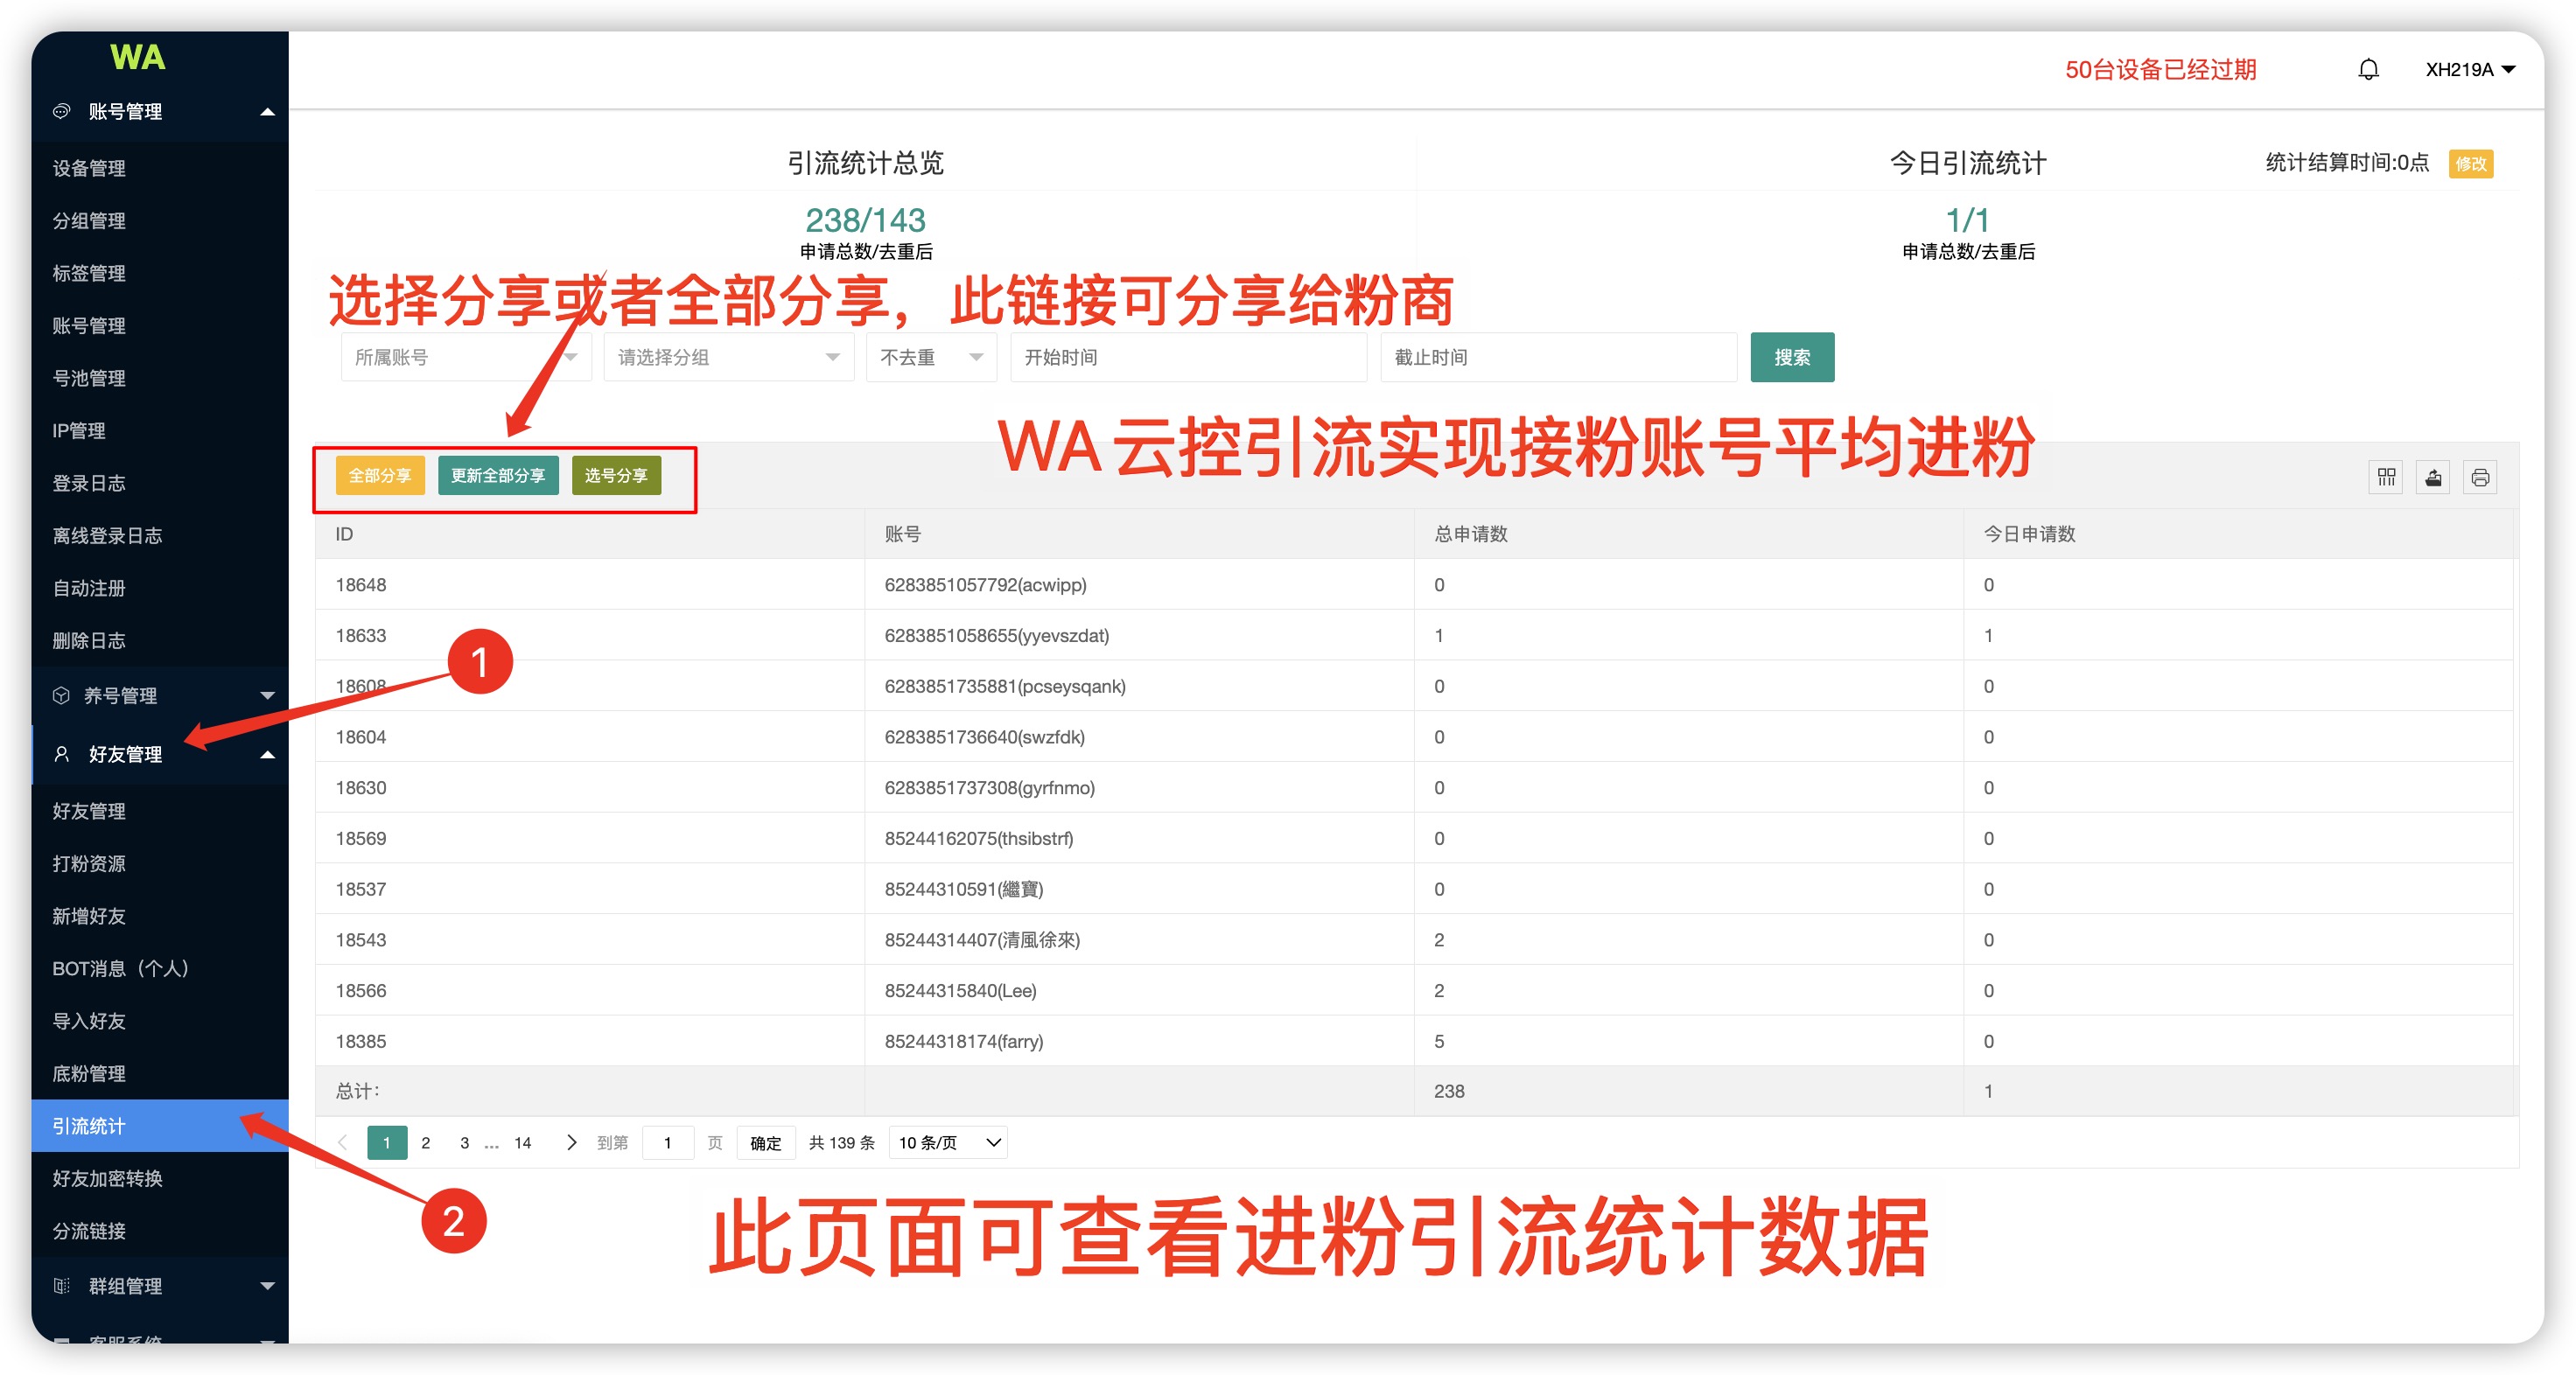Click the print table icon
This screenshot has height=1375, width=2576.
(2480, 477)
